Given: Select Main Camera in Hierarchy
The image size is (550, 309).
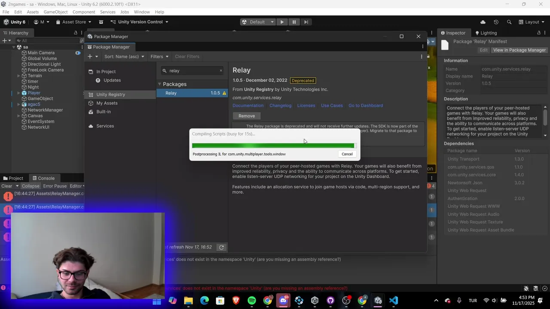Looking at the screenshot, I should [41, 53].
